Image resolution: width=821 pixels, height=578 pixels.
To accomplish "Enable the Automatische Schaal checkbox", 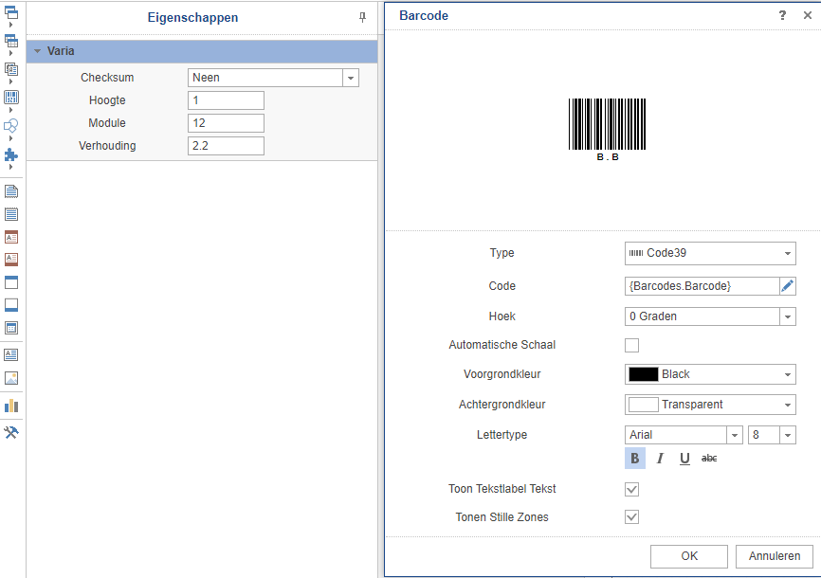I will click(x=632, y=345).
